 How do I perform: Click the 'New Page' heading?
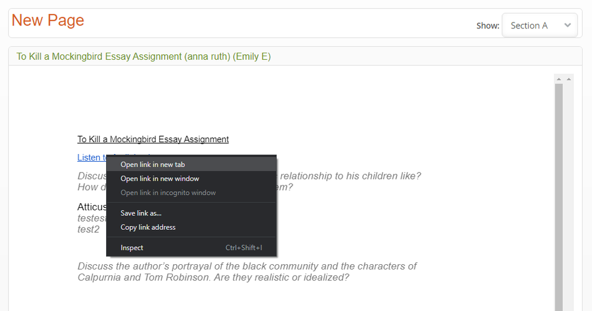(x=47, y=20)
